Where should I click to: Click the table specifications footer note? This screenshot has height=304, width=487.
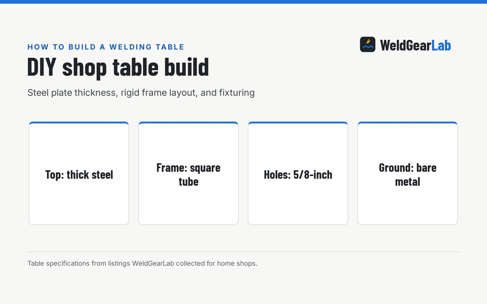[142, 263]
